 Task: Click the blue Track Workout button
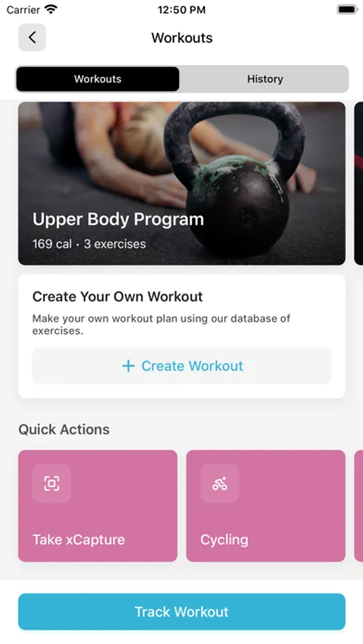coord(182,612)
